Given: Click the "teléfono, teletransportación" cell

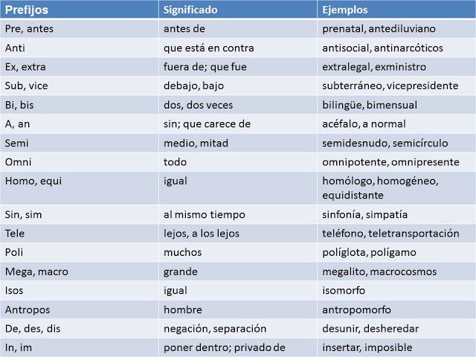Looking at the screenshot, I should coord(390,234).
